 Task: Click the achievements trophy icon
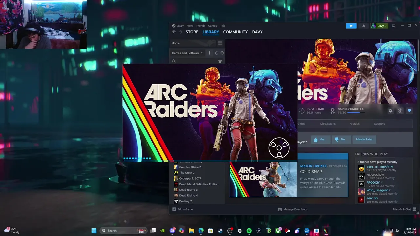(x=333, y=111)
